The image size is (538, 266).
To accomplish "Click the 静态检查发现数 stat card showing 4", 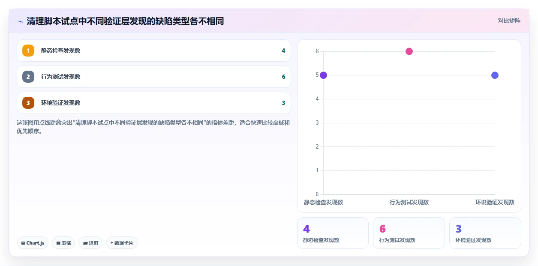I will [x=333, y=233].
